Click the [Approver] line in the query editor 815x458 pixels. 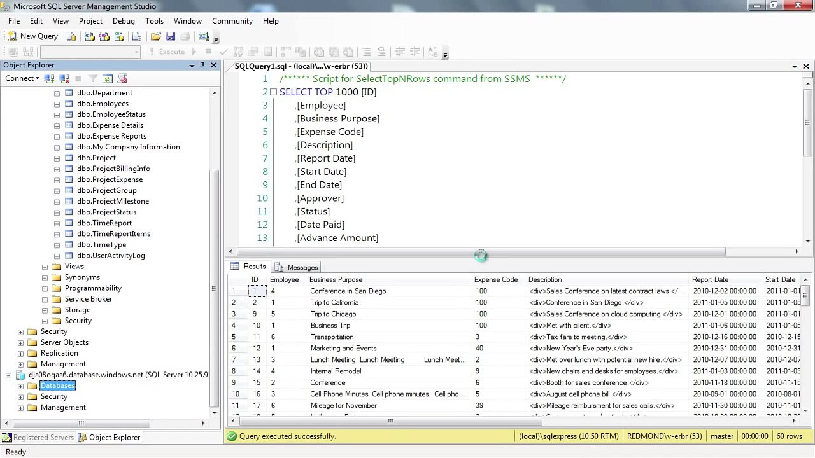tap(320, 198)
